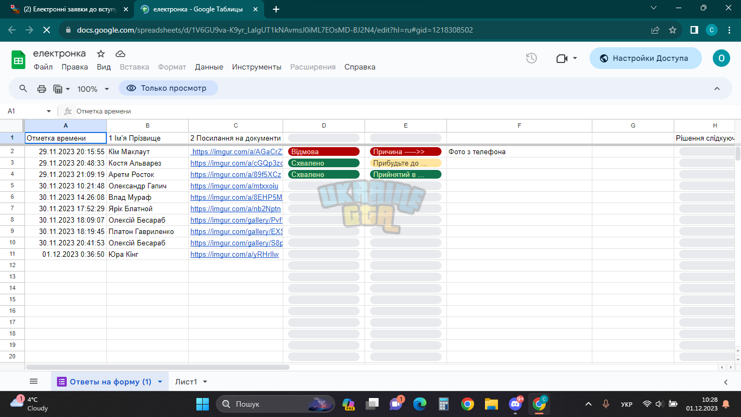Print the spreadsheet with the printer icon

42,89
